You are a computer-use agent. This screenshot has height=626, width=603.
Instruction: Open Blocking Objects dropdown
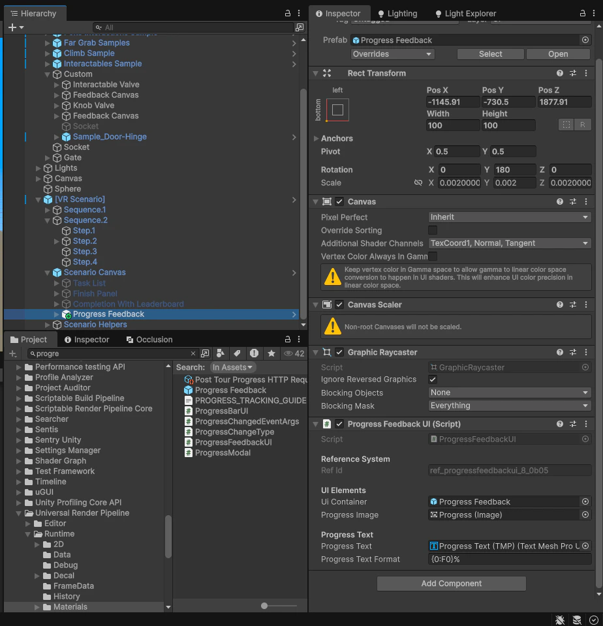pos(510,393)
